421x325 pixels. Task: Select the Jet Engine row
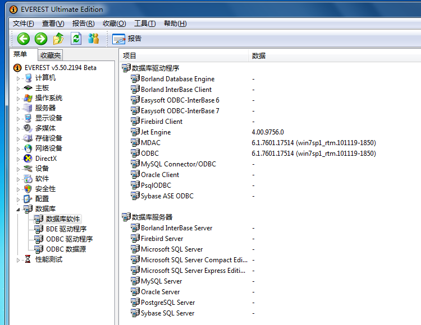pyautogui.click(x=155, y=132)
